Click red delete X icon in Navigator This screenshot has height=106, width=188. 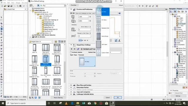point(187,87)
